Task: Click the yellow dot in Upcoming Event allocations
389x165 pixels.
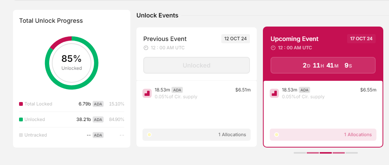Action: point(276,135)
